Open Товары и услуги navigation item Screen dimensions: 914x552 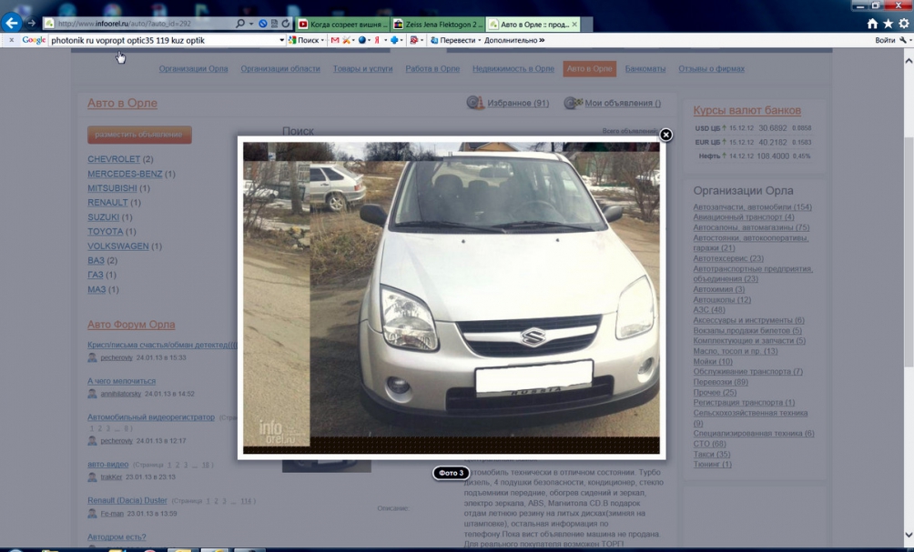tap(362, 69)
